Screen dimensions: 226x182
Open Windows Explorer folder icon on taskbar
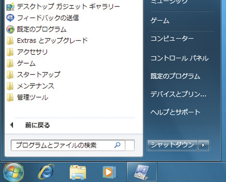click(78, 172)
